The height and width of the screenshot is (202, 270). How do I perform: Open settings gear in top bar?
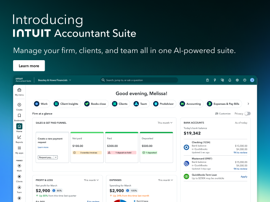point(237,80)
